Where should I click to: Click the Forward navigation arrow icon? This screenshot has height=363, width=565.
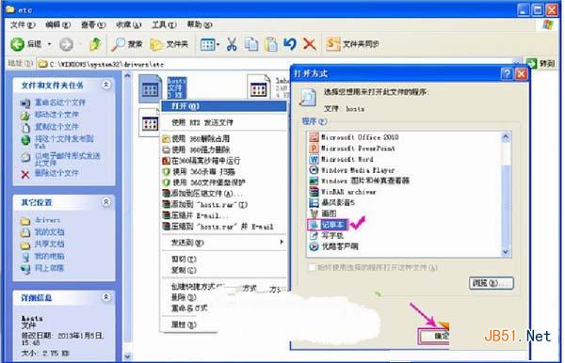click(x=66, y=44)
